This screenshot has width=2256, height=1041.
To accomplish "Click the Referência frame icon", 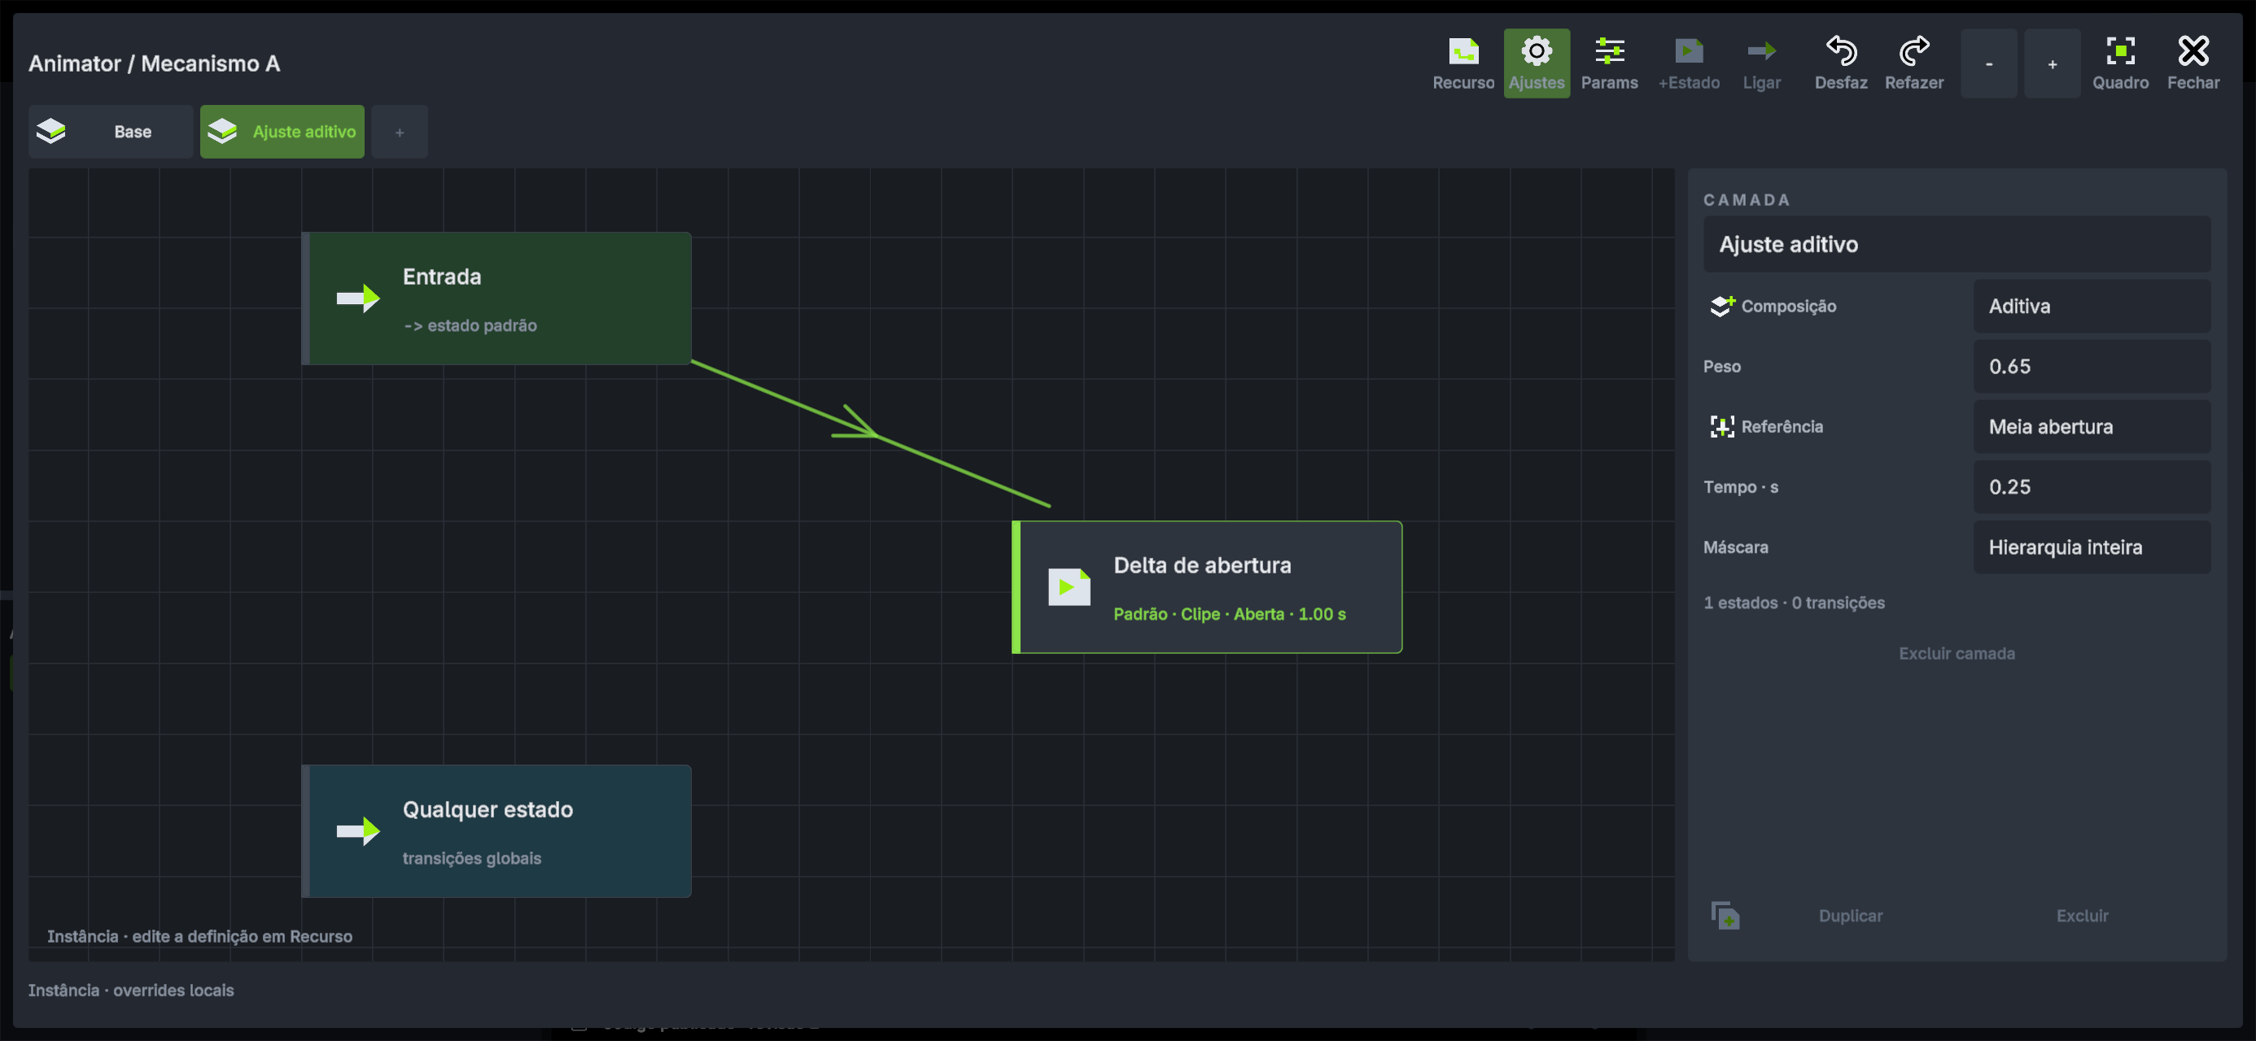I will pos(1722,426).
